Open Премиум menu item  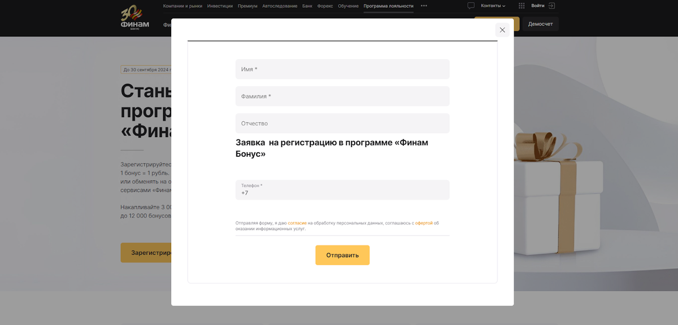point(247,6)
